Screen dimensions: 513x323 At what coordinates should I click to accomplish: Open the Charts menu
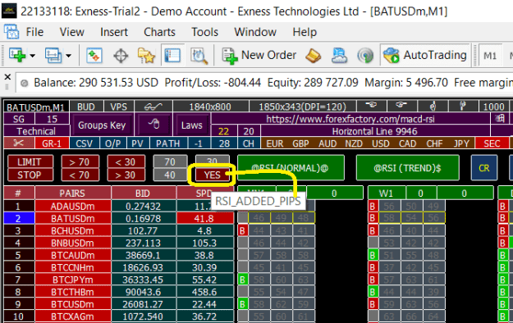(160, 32)
